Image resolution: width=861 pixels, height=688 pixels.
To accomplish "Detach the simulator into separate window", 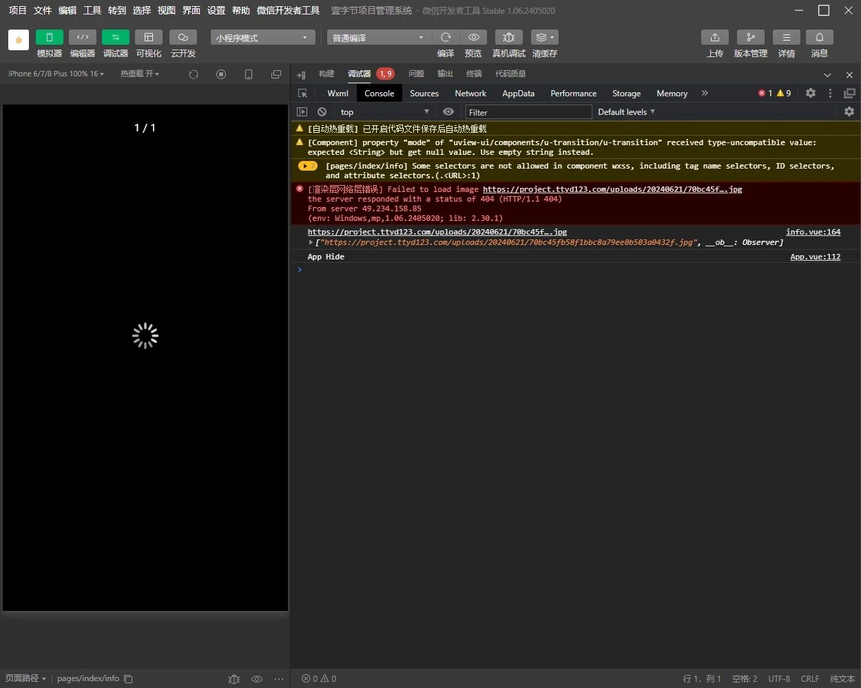I will (x=276, y=74).
